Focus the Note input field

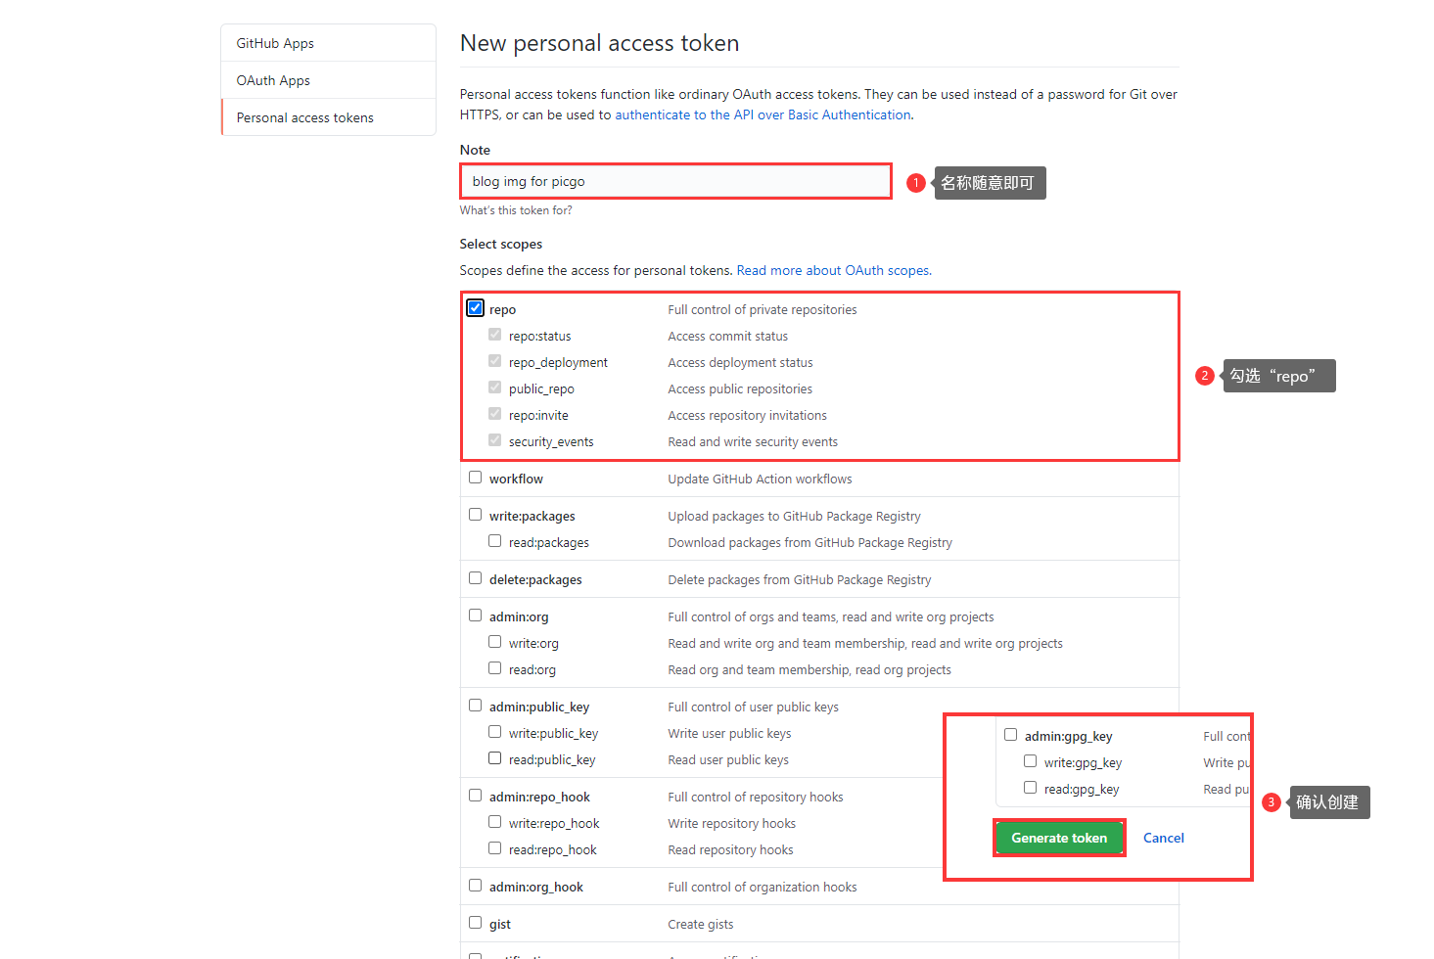pos(675,181)
